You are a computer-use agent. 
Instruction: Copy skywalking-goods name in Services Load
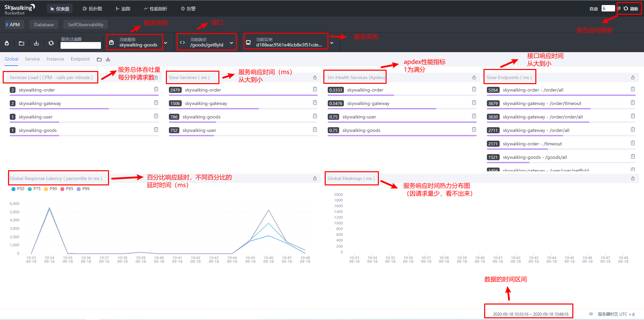[156, 130]
